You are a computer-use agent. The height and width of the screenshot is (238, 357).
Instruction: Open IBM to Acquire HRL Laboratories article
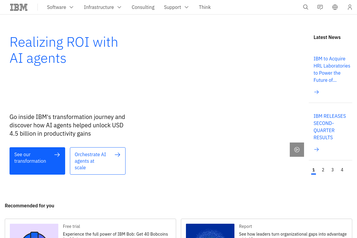[332, 69]
